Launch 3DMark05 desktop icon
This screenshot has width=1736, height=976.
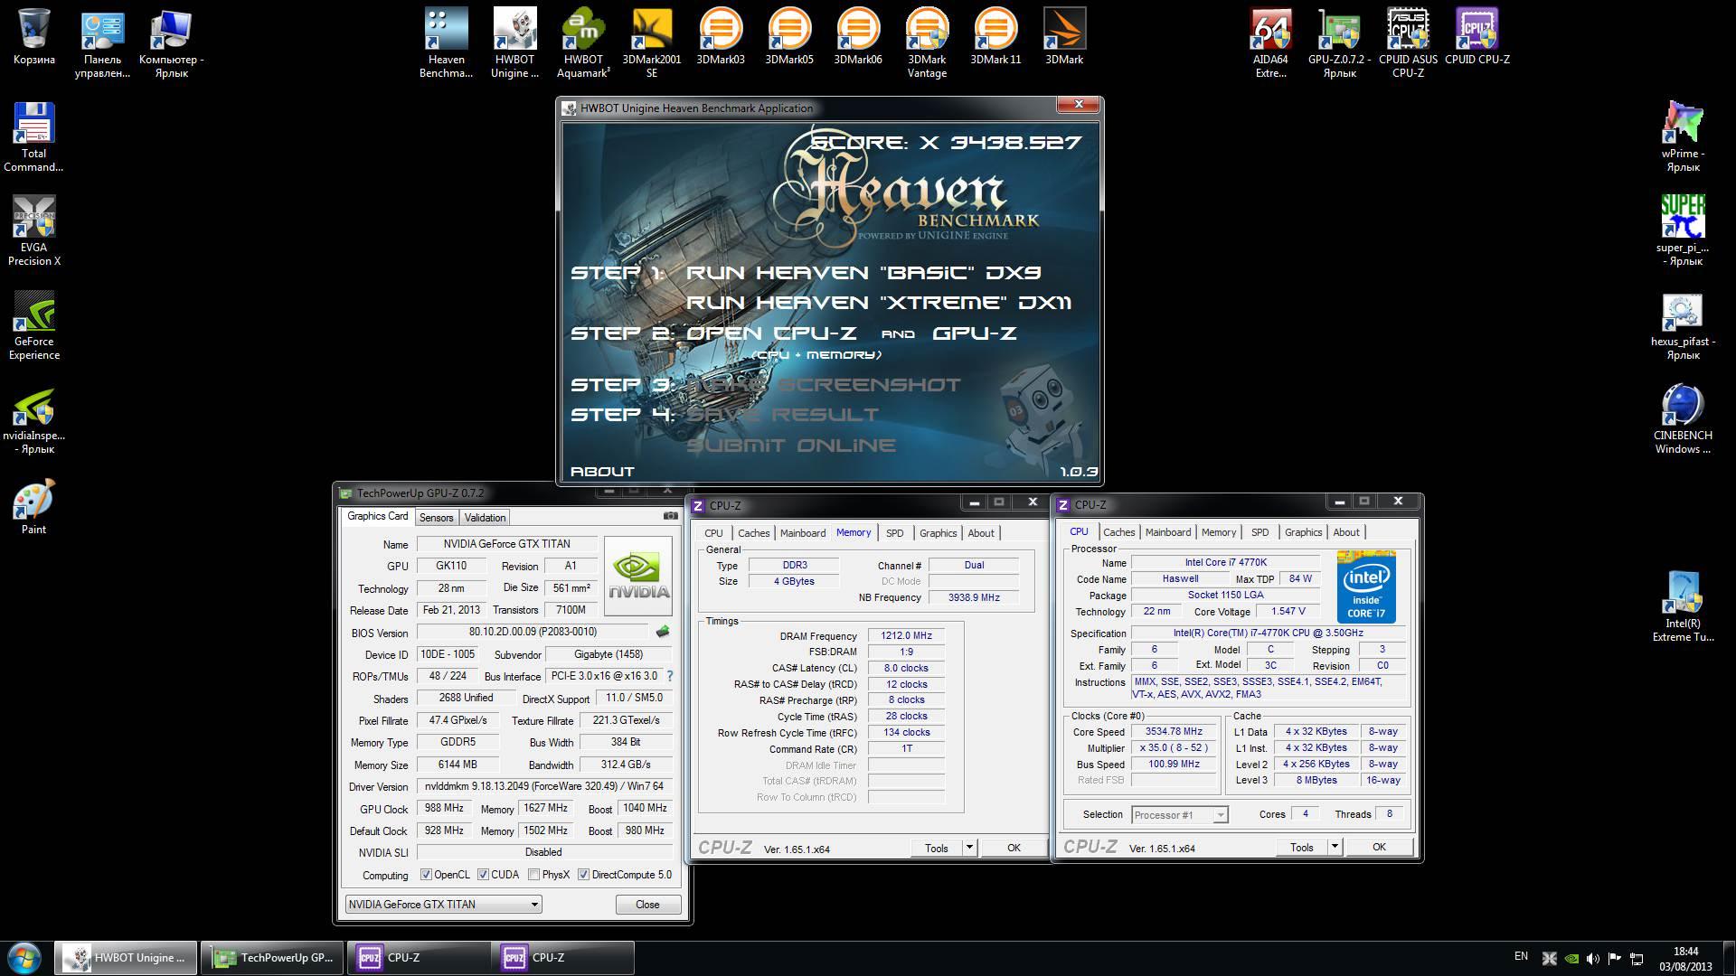pos(789,39)
